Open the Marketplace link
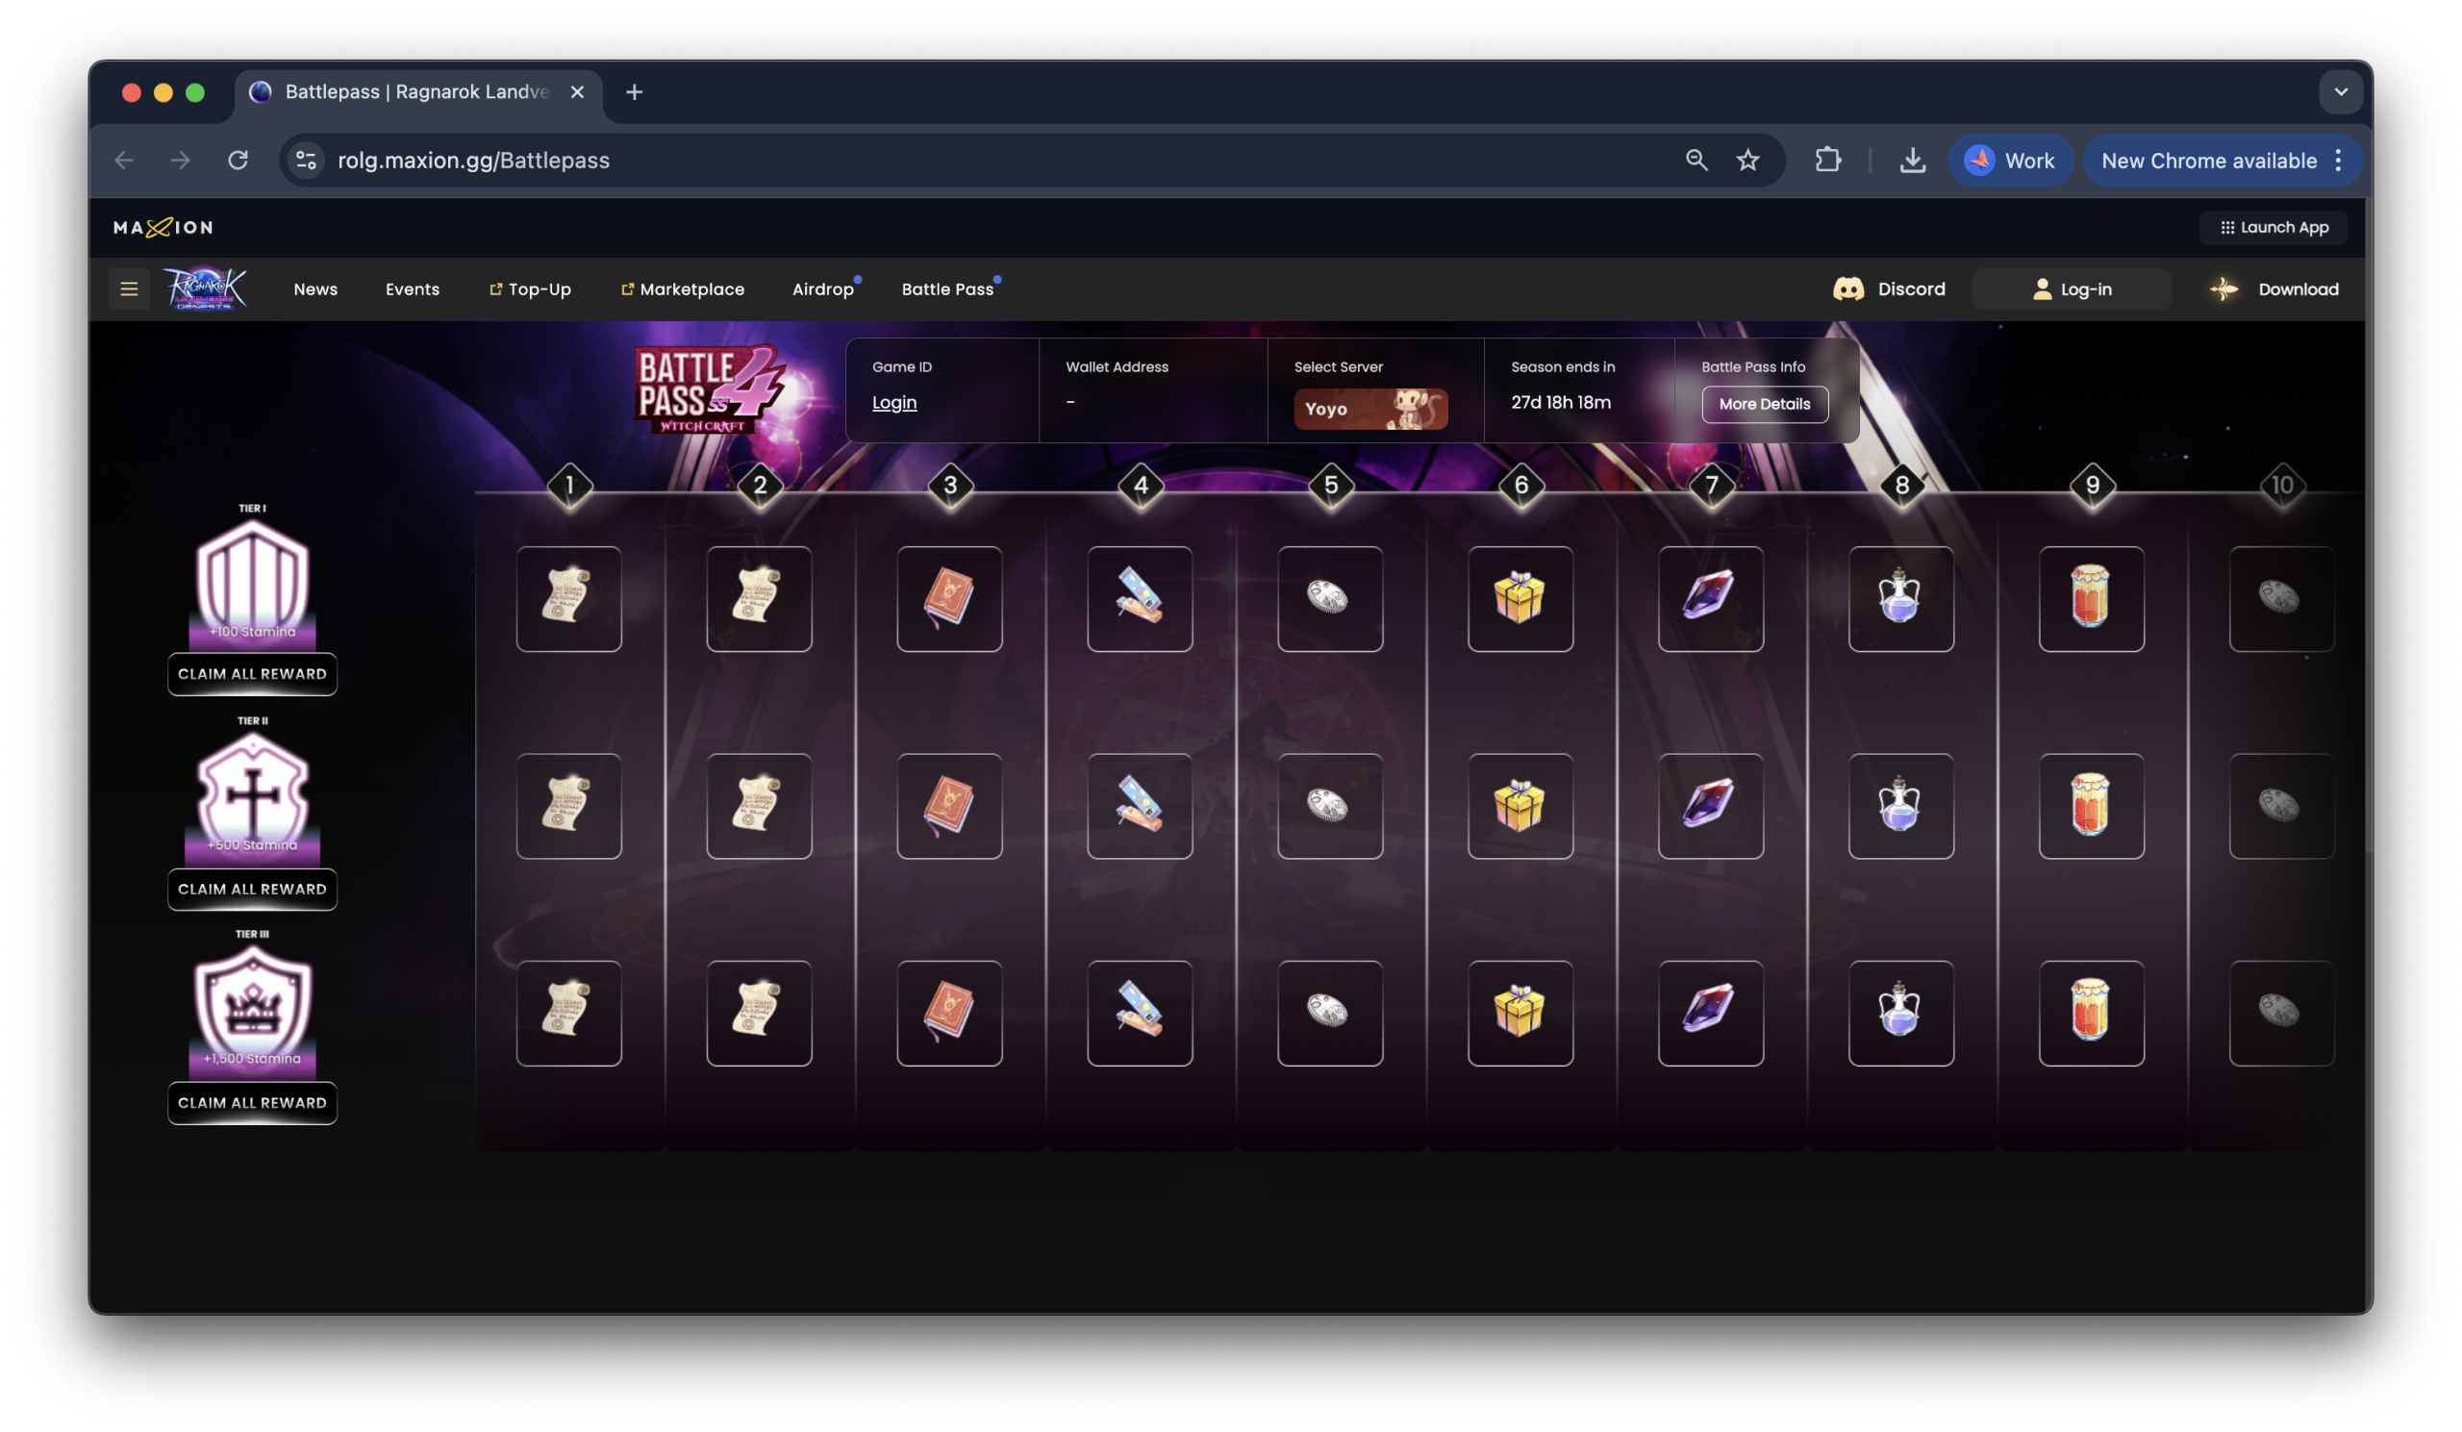This screenshot has height=1432, width=2462. click(x=682, y=289)
